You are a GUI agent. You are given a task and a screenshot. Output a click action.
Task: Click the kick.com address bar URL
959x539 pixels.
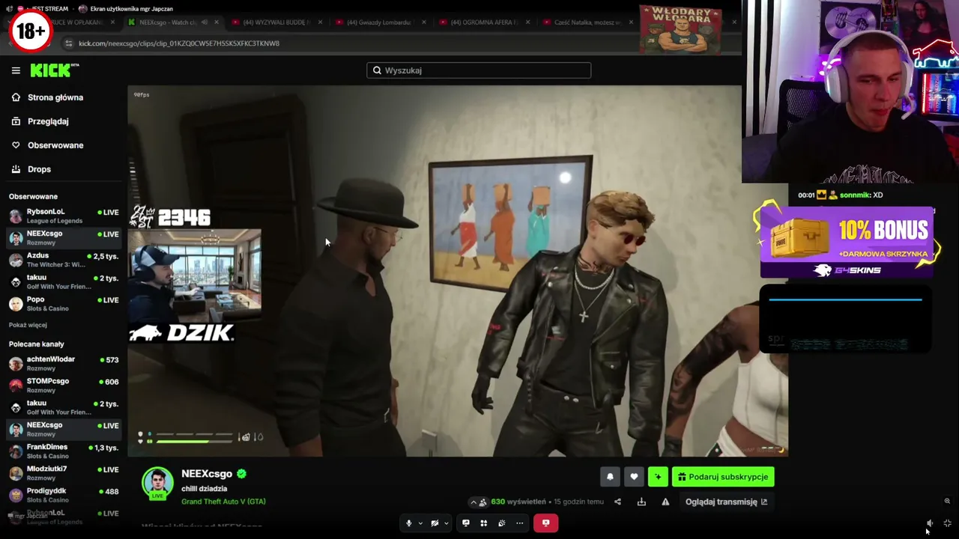point(179,43)
